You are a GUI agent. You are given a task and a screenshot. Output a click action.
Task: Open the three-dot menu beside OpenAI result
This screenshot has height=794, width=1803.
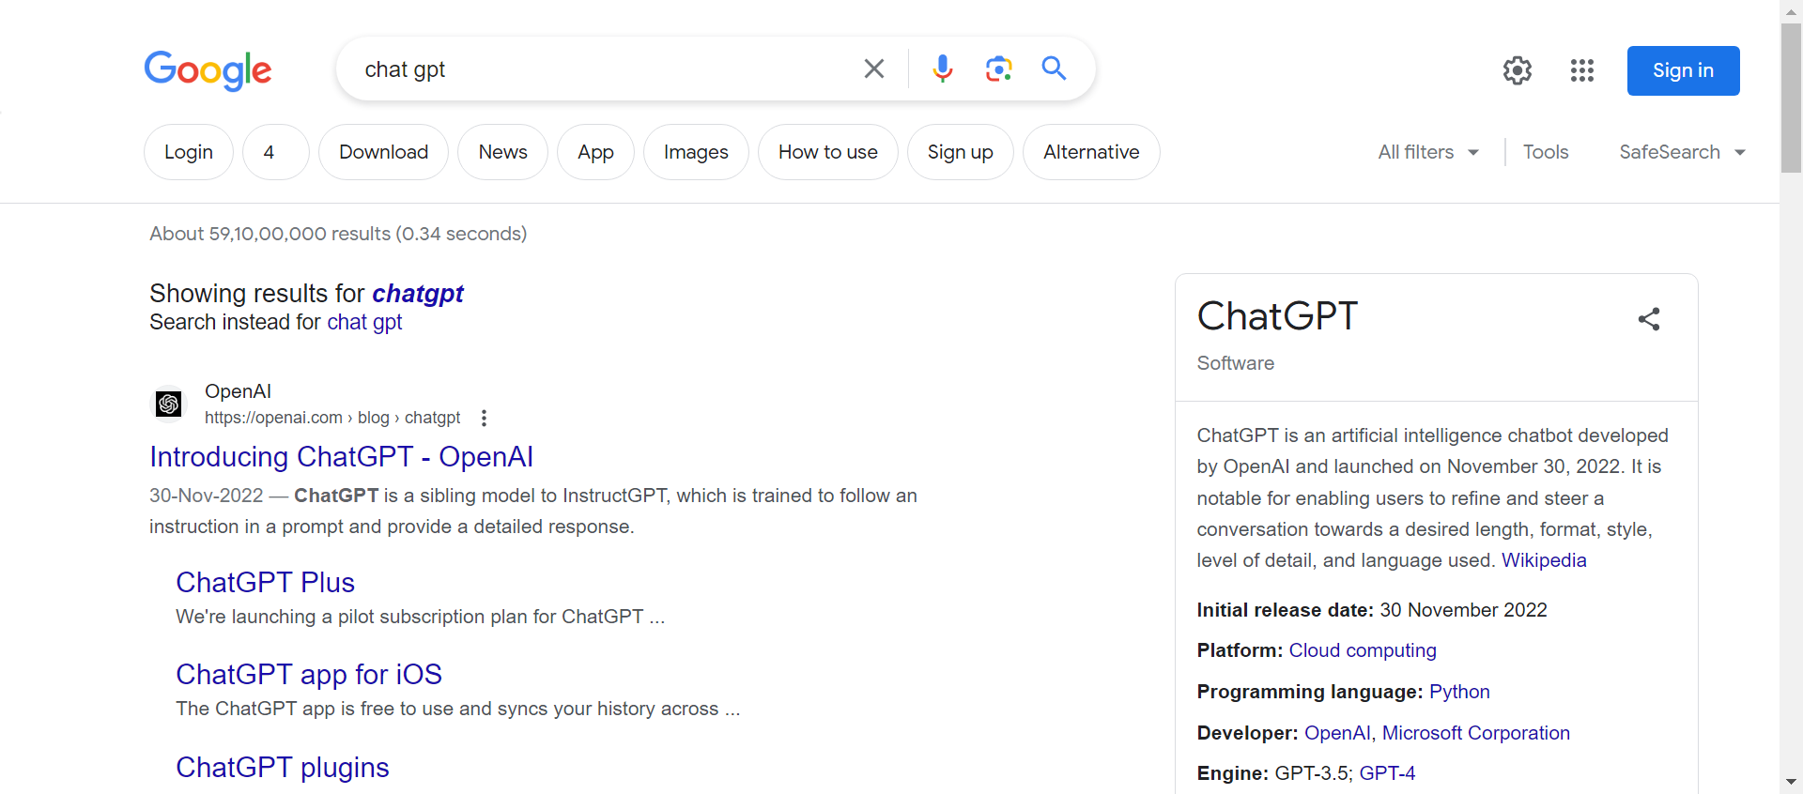[x=484, y=418]
